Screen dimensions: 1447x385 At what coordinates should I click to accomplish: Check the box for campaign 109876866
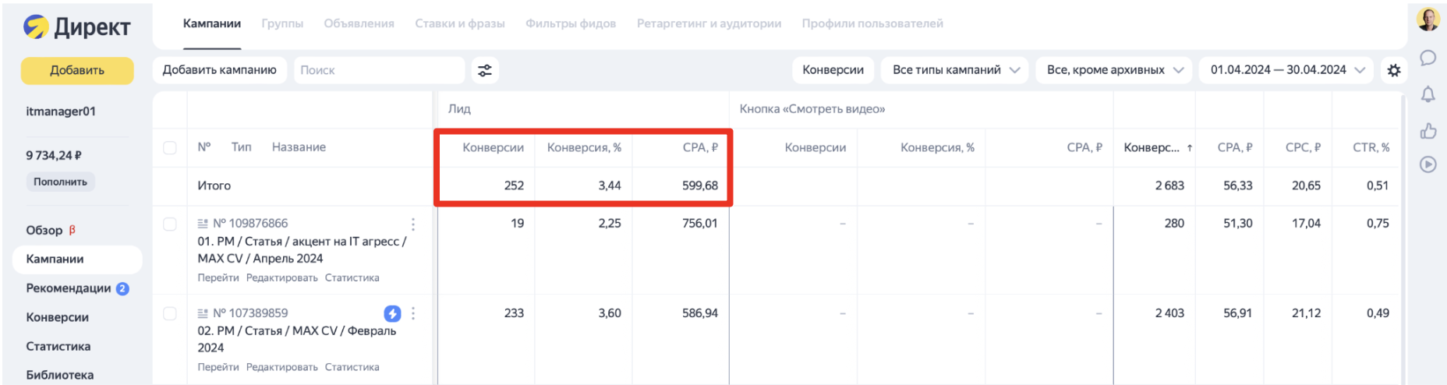click(170, 224)
